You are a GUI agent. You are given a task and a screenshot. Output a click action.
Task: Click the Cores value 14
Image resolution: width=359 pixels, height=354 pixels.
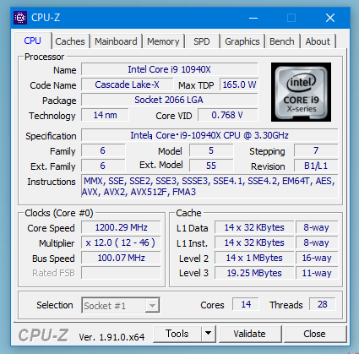point(246,304)
